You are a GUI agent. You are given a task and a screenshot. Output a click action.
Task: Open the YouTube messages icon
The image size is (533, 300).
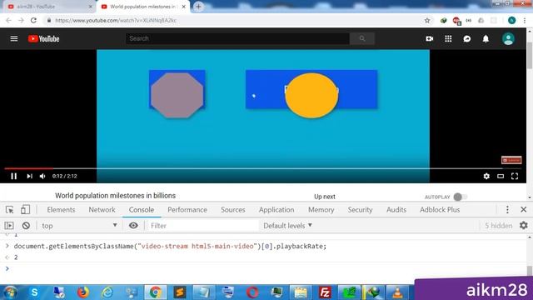(x=467, y=39)
